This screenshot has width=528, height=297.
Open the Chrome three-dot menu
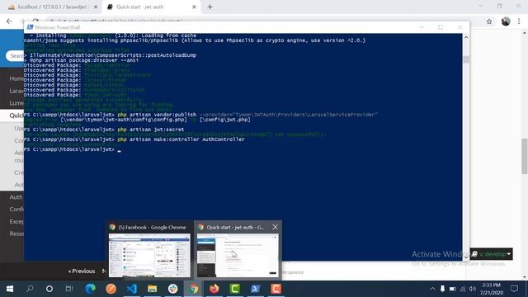pos(519,21)
